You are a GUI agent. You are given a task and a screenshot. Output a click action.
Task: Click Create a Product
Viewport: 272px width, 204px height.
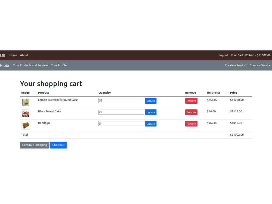pos(236,65)
